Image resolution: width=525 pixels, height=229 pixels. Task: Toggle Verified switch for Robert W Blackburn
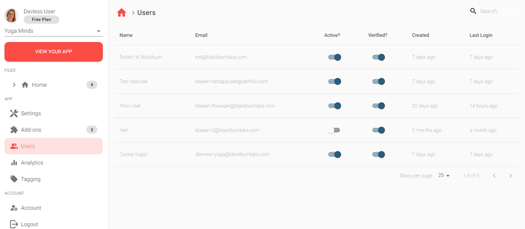[x=379, y=57]
